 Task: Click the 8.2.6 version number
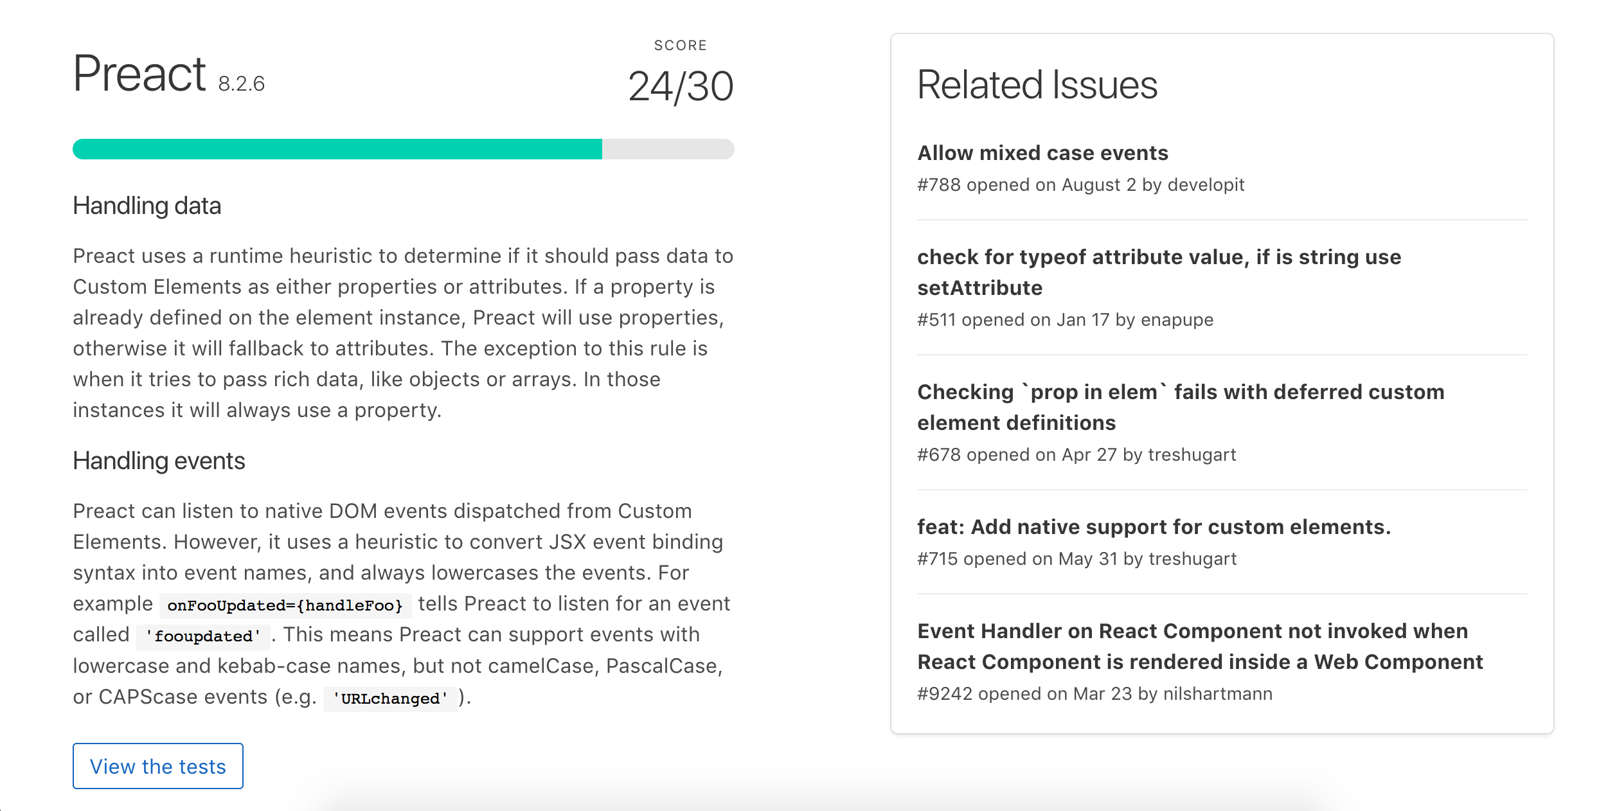[x=241, y=84]
